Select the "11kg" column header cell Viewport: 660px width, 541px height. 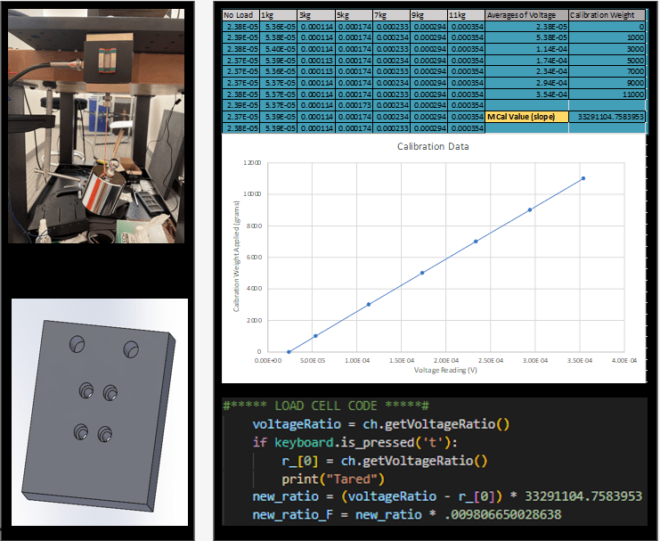466,15
